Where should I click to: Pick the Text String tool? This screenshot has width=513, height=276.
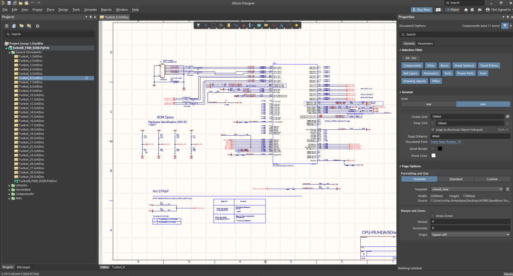click(281, 25)
